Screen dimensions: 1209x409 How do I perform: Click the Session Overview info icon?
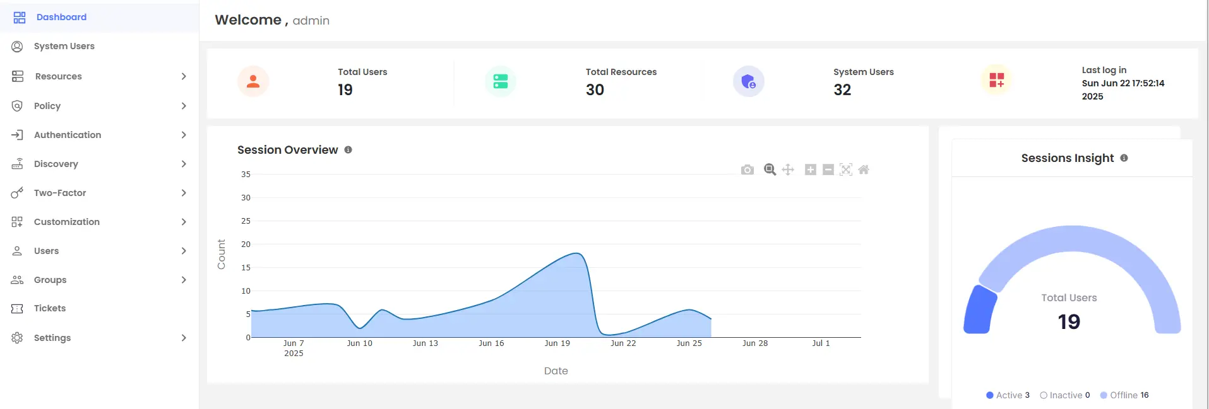click(348, 150)
